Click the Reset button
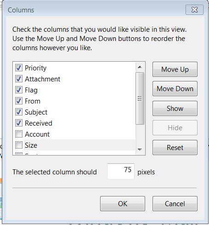 click(x=175, y=148)
